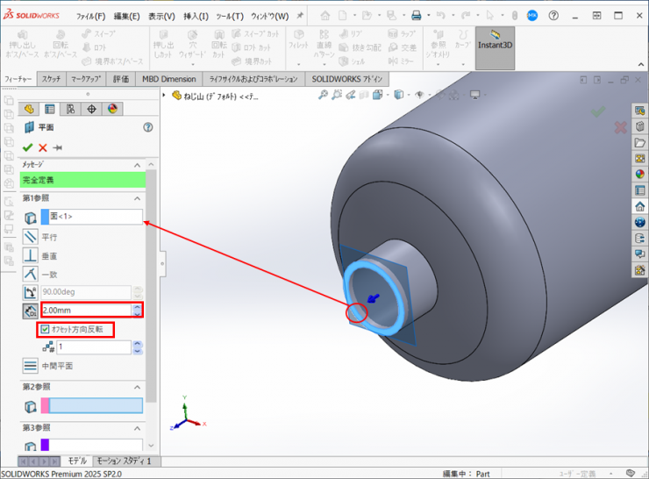
Task: Select the 垂直 (Perpendicular) constraint icon
Action: (x=31, y=255)
